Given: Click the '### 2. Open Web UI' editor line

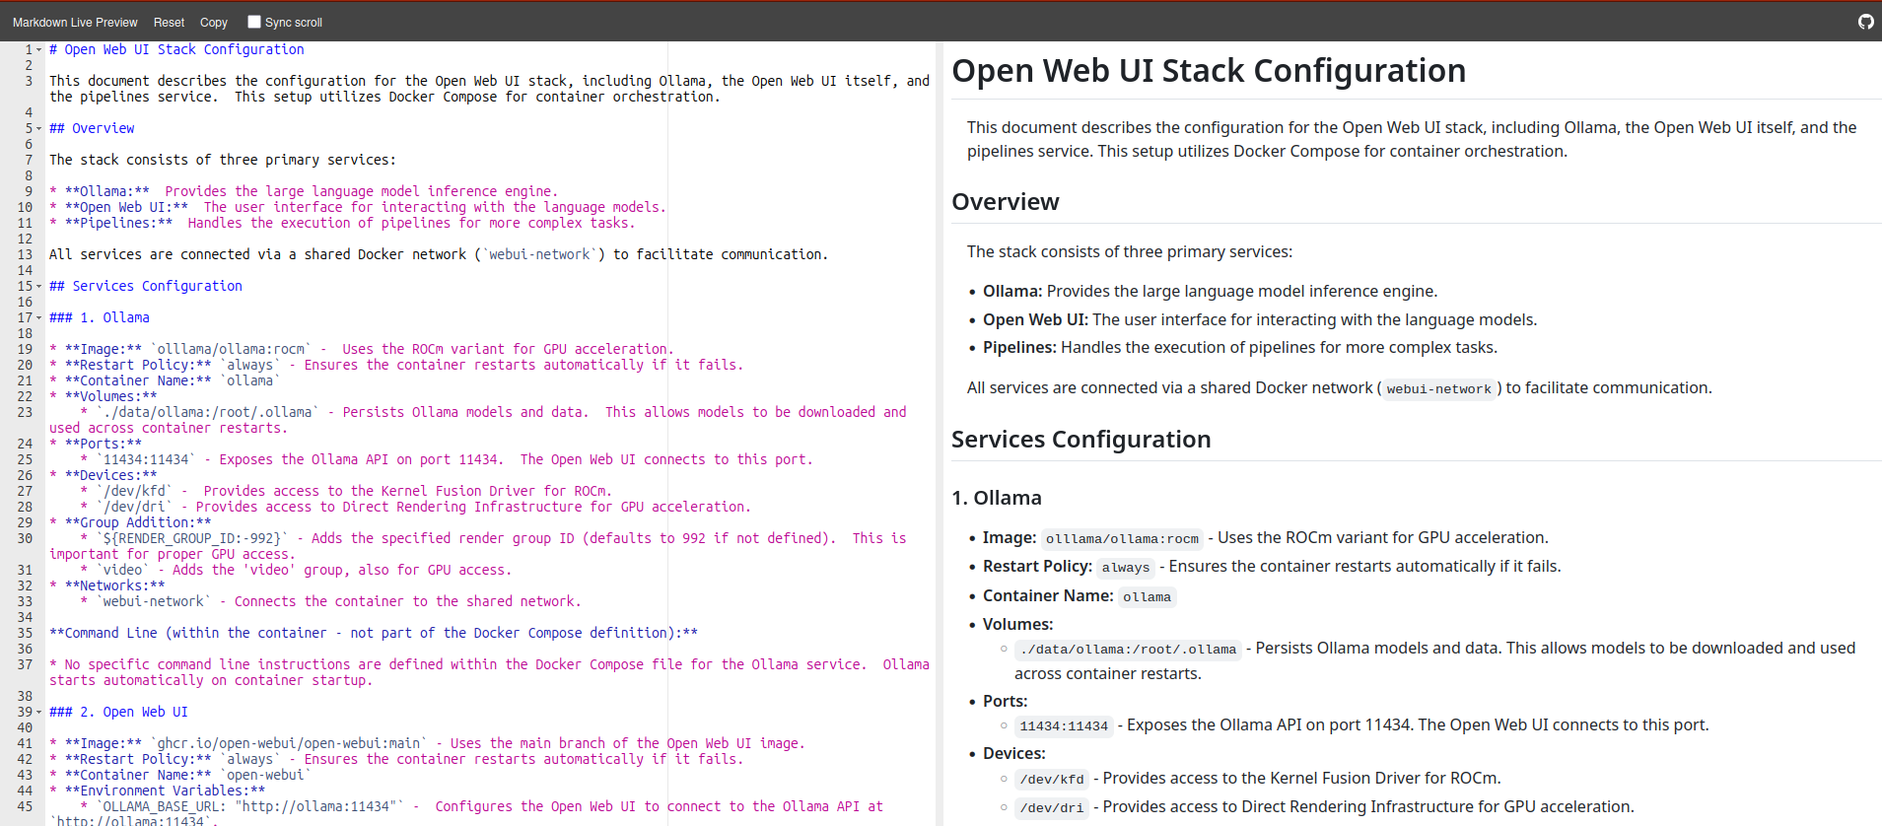Looking at the screenshot, I should click(x=118, y=712).
